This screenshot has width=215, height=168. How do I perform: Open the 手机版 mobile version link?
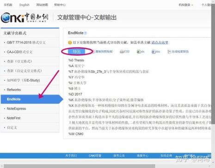click(8, 5)
